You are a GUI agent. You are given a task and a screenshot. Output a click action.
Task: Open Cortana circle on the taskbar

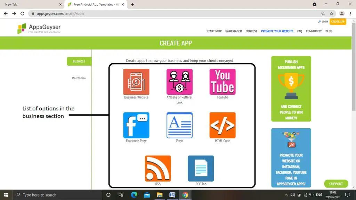click(x=108, y=195)
